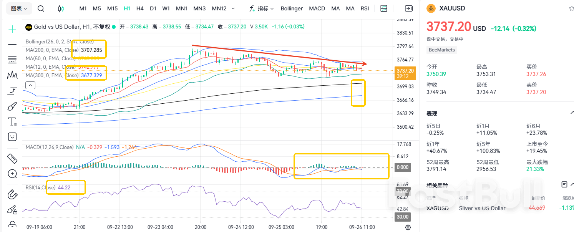Collapse the 表现 performance section
Viewport: 574px width, 232px height.
pyautogui.click(x=572, y=113)
